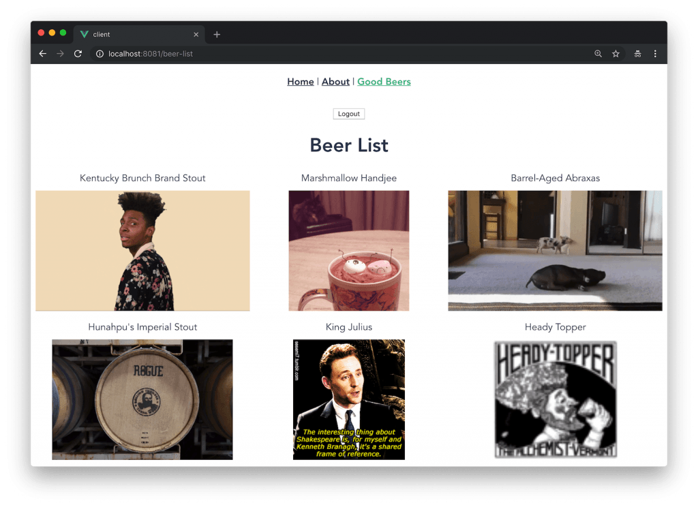The image size is (698, 507).
Task: Open the zoom magnifier icon in address bar
Action: pyautogui.click(x=598, y=54)
